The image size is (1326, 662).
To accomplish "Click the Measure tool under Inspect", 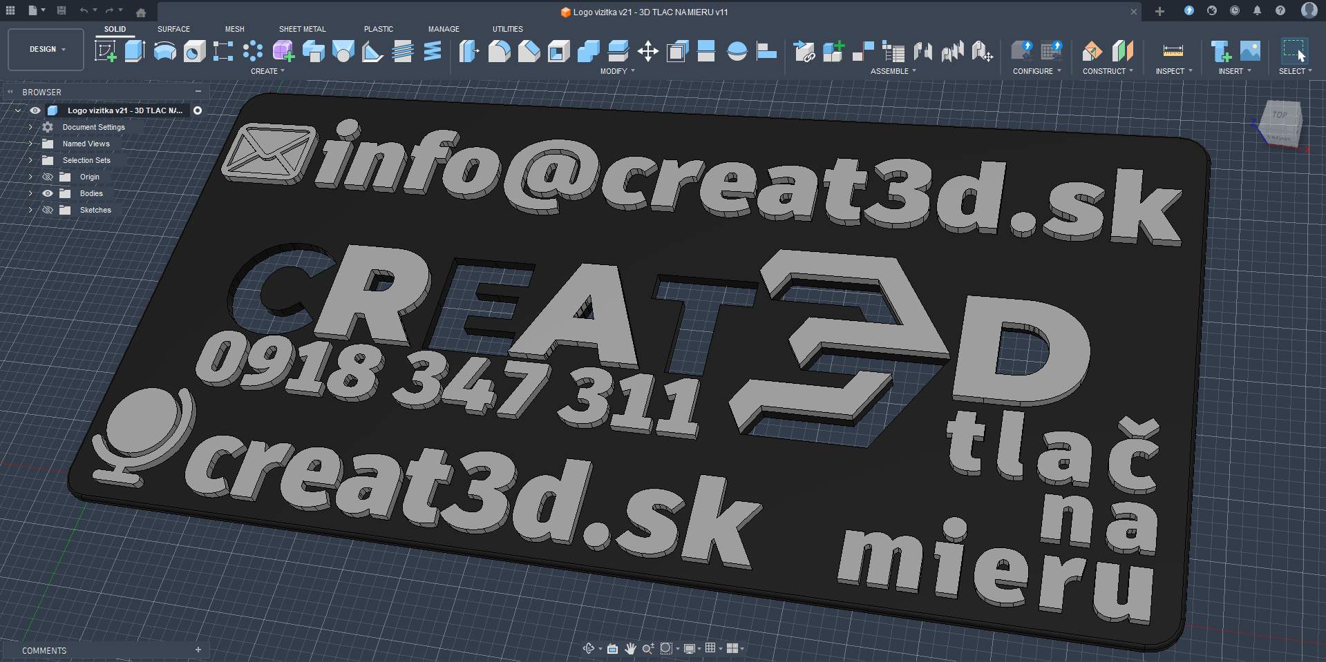I will [x=1173, y=51].
